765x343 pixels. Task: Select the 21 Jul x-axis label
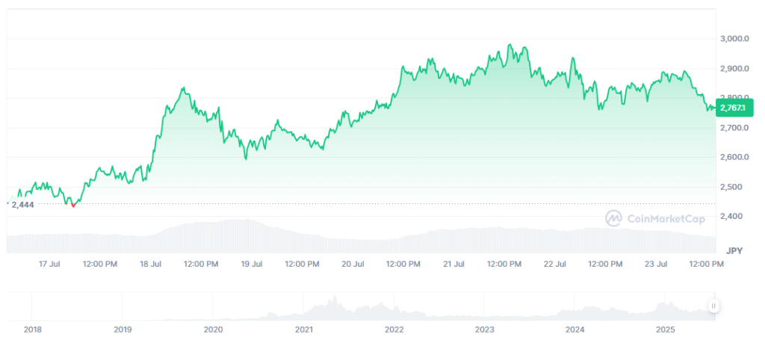(x=453, y=264)
